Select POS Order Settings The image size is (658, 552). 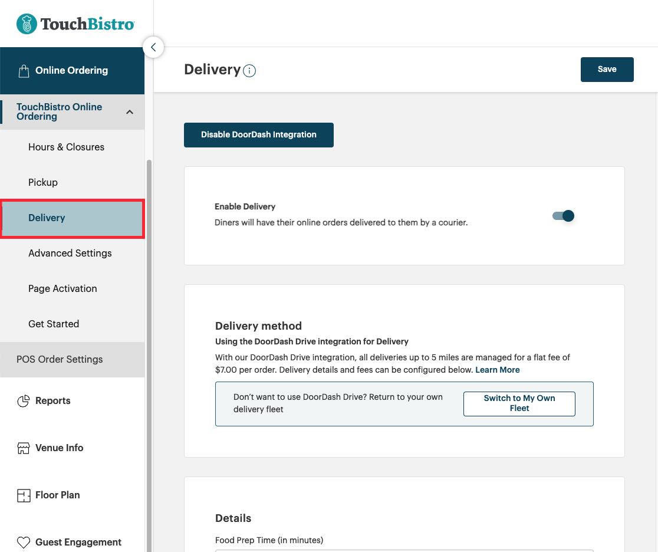pyautogui.click(x=60, y=359)
